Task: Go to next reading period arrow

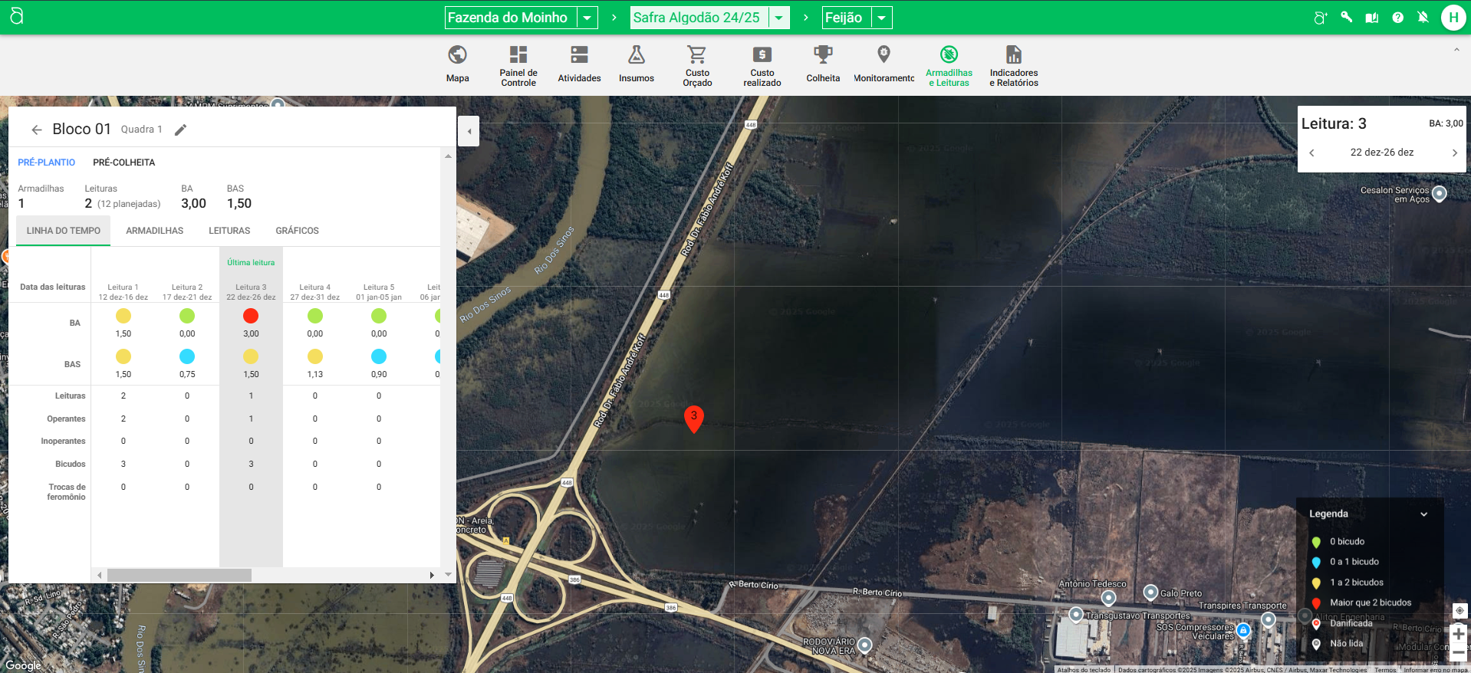Action: 1454,153
